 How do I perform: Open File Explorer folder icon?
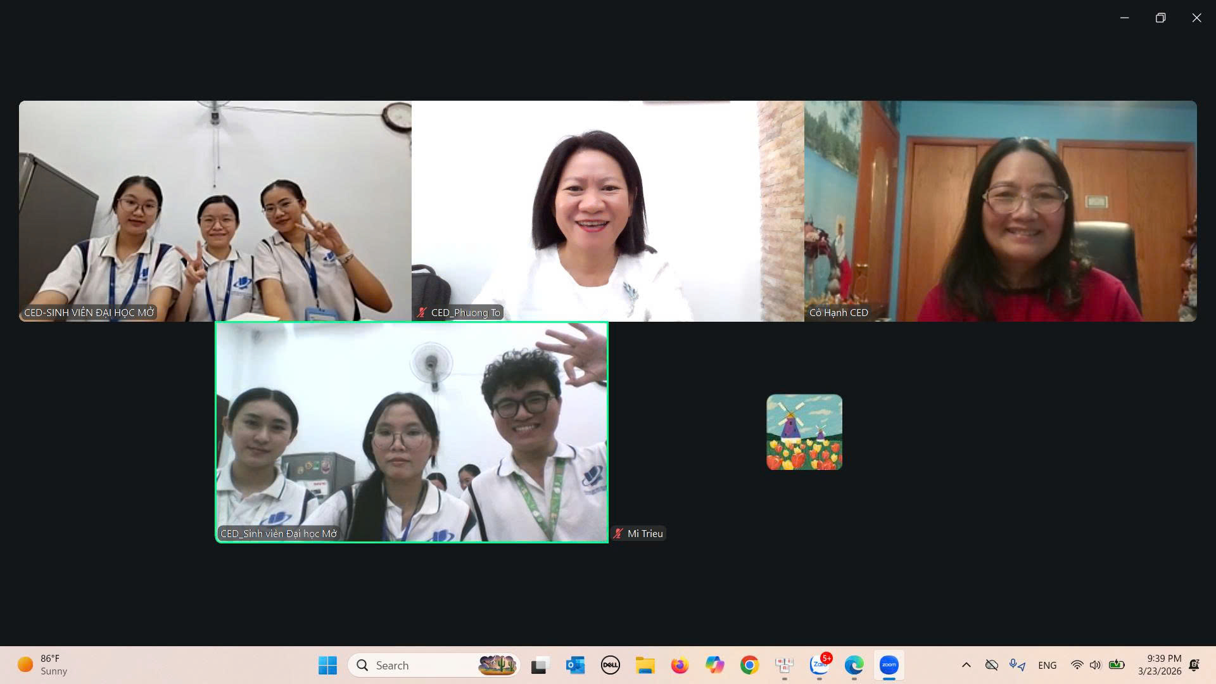[645, 665]
